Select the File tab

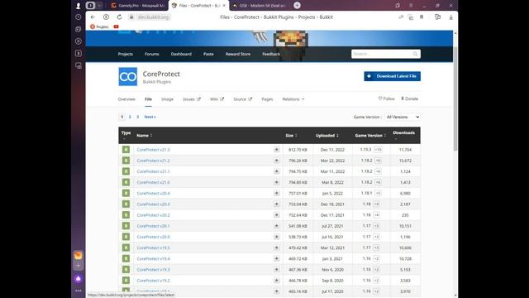coord(149,99)
